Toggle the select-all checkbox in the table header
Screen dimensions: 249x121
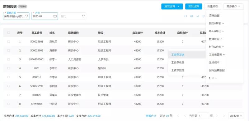(9, 33)
